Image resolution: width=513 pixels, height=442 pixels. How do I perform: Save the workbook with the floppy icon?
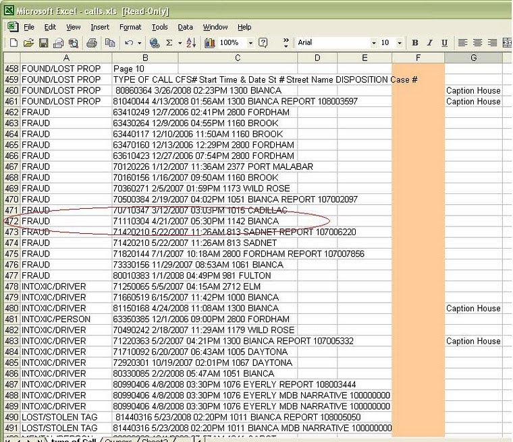coord(43,43)
